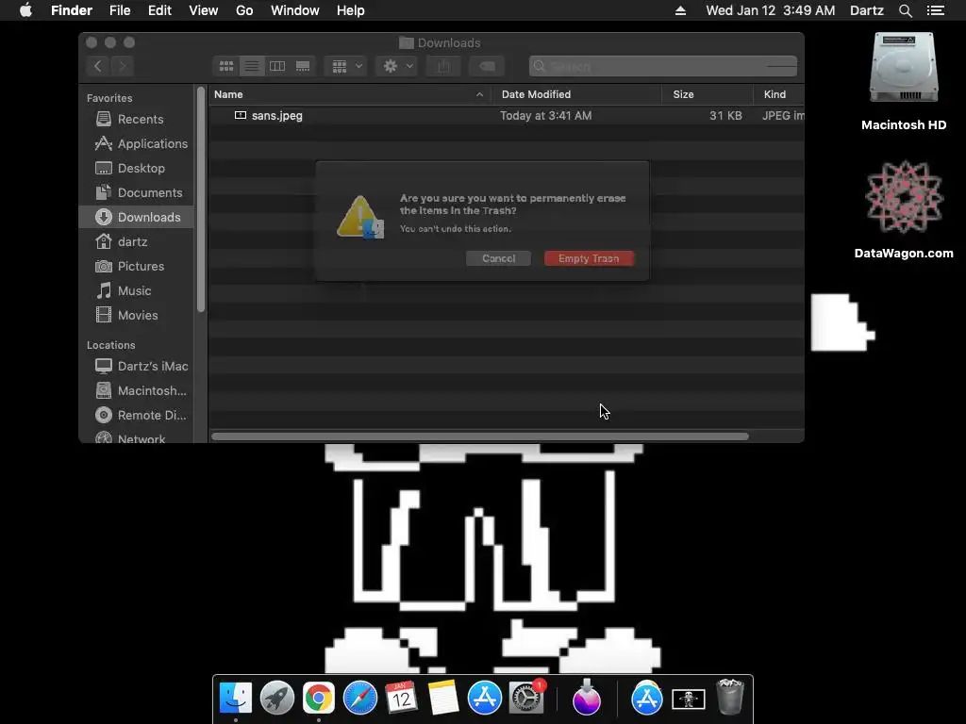The width and height of the screenshot is (966, 724).
Task: Open Trash in the Dock
Action: click(x=730, y=697)
